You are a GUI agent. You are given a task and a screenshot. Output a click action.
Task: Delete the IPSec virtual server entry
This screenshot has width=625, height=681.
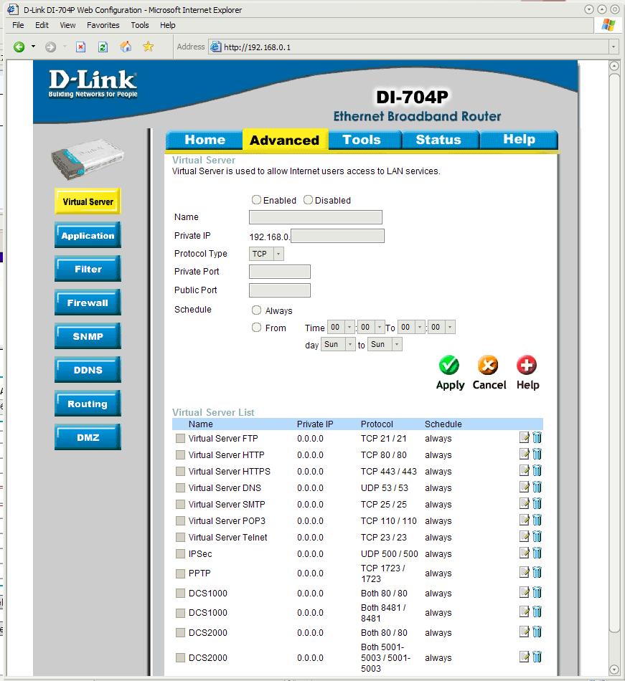[537, 553]
